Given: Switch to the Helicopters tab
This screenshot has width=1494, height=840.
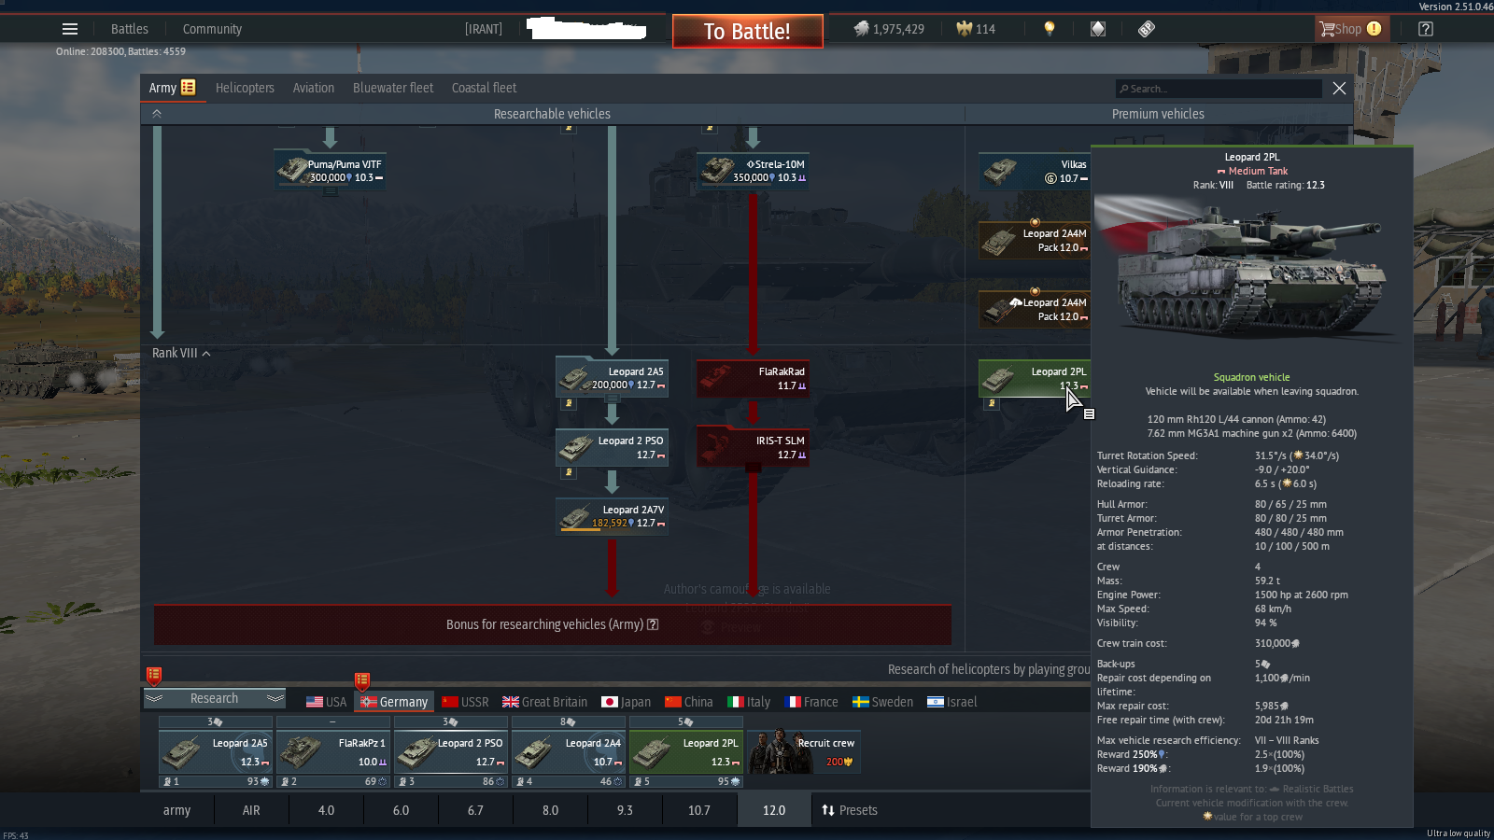Looking at the screenshot, I should pyautogui.click(x=245, y=88).
